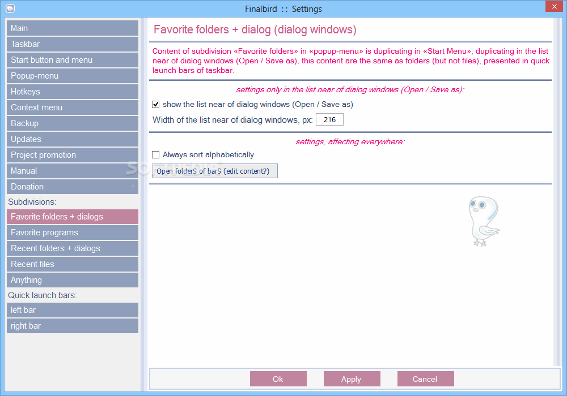This screenshot has width=567, height=396.
Task: Select Recent files subdivision
Action: [73, 264]
